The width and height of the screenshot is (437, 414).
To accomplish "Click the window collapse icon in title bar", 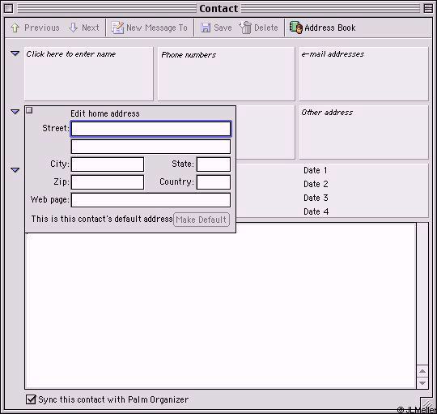I will pyautogui.click(x=428, y=8).
